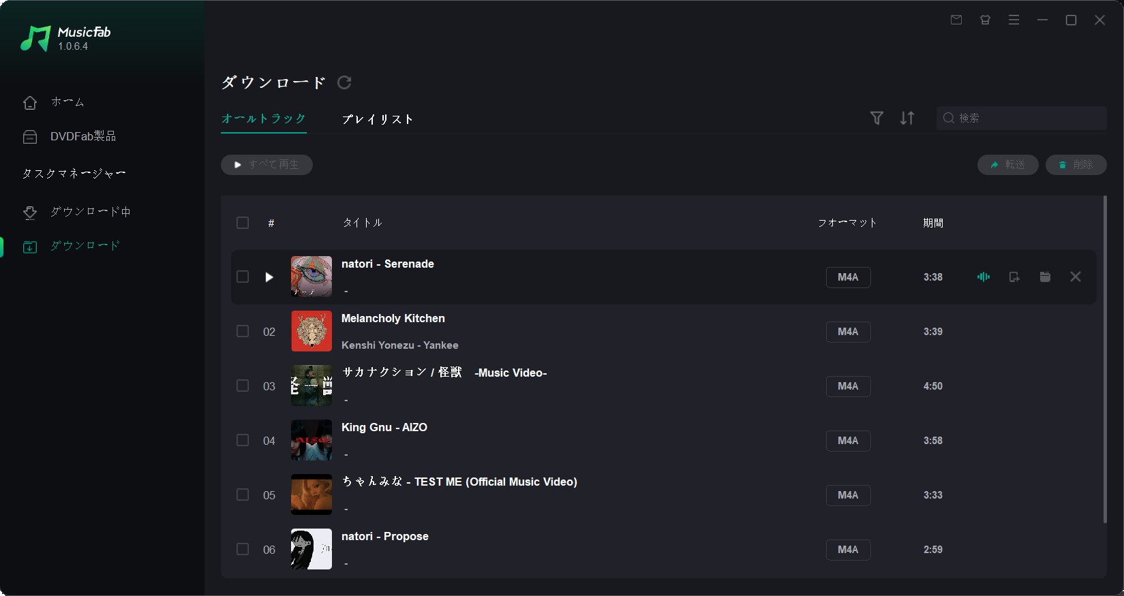Open the DVDFab製品 products page

[83, 136]
